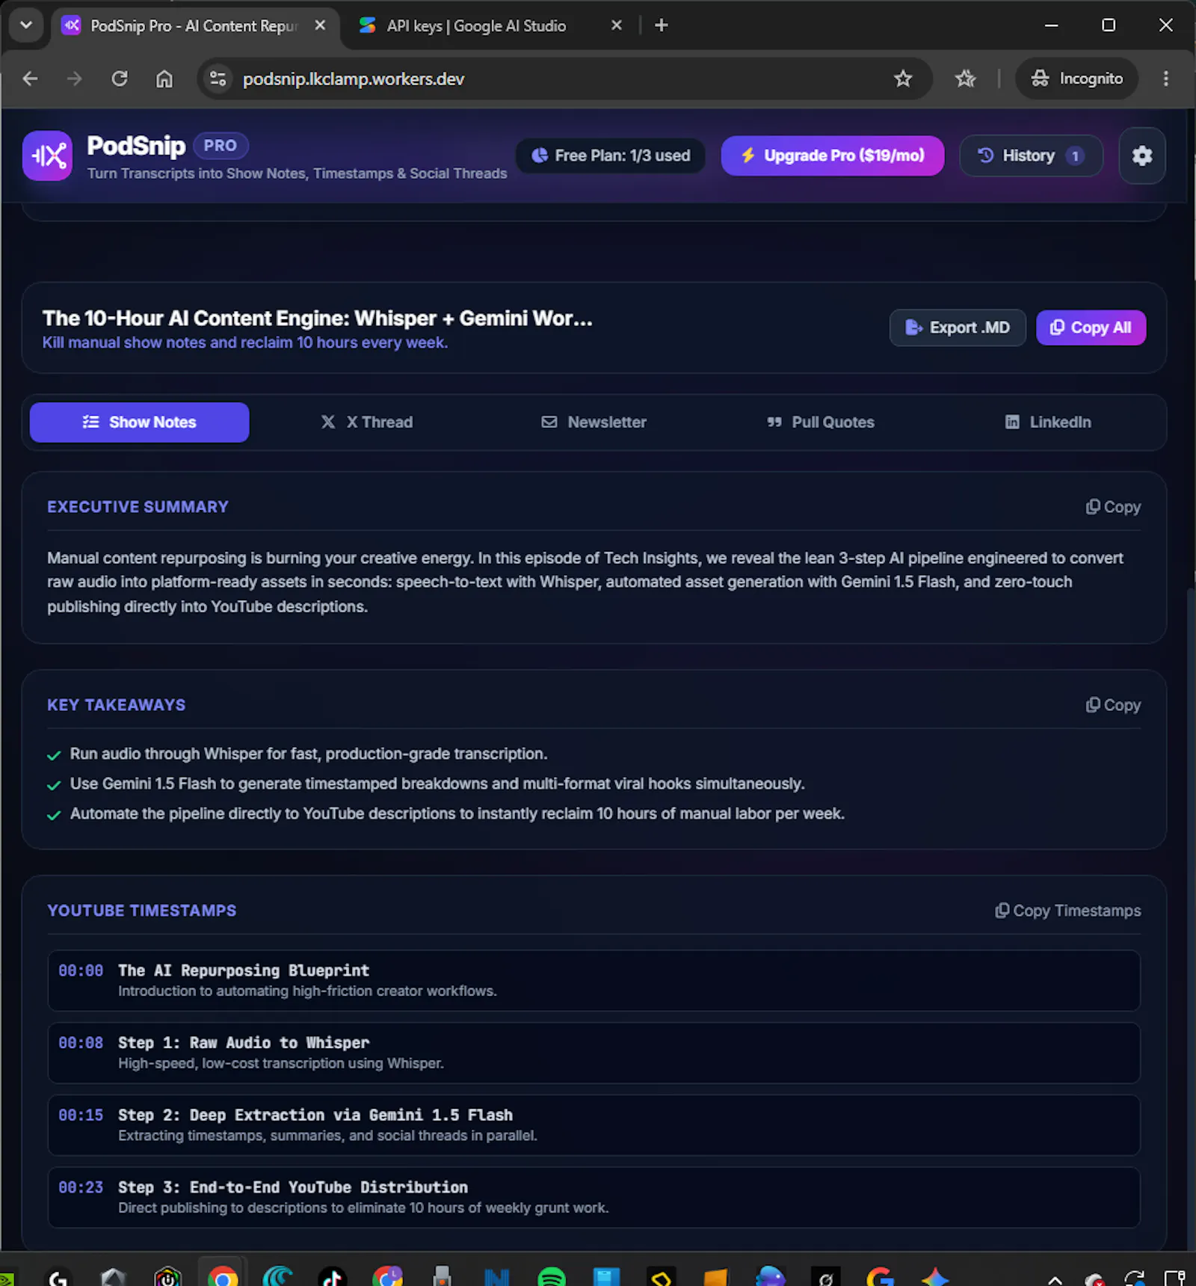Switch to Show Notes tab

139,422
